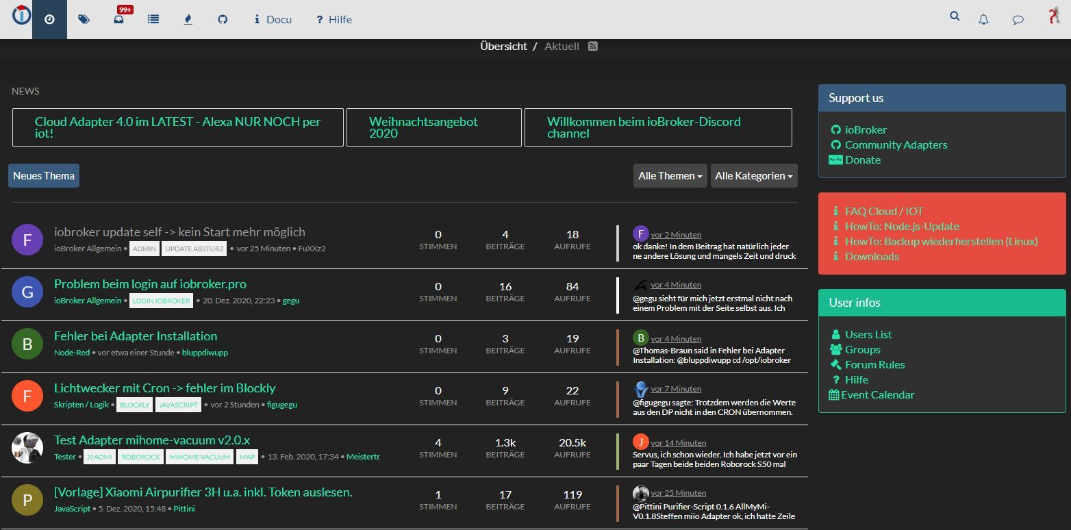The width and height of the screenshot is (1071, 530).
Task: Open Hilfe in the top navbar
Action: [334, 19]
